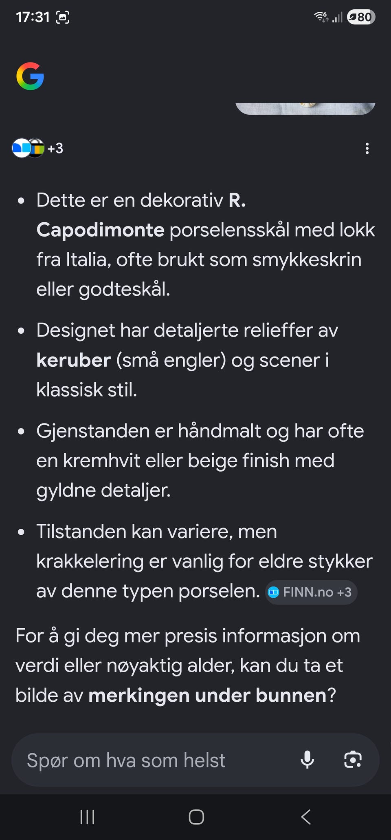Tap the '+3' sources count label
The image size is (391, 840).
(x=55, y=148)
